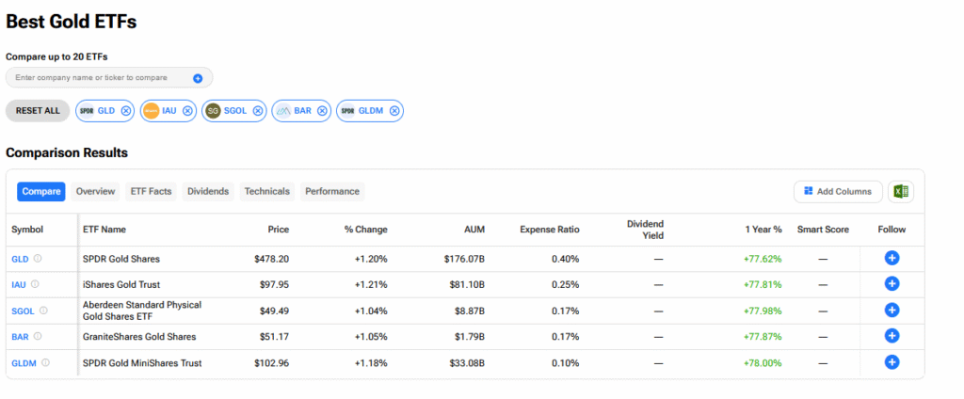
Task: Click the iShares Gold Trust name cell
Action: tap(121, 284)
